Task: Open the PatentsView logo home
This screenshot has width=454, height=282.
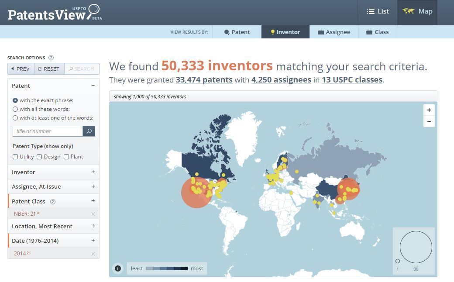Action: (x=55, y=13)
